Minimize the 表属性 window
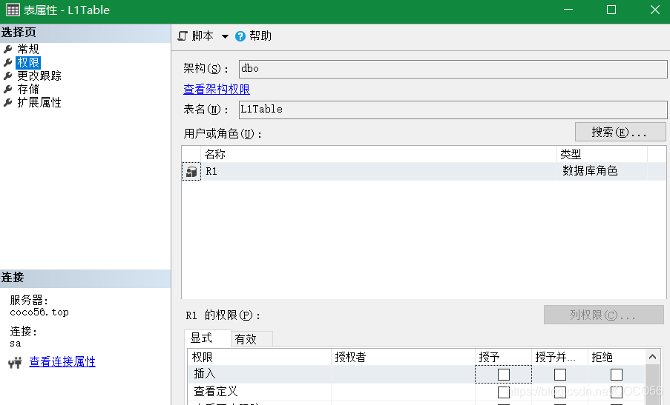The height and width of the screenshot is (405, 670). point(568,10)
